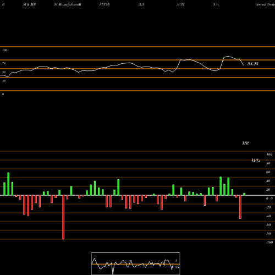Click the MR axis label -60
This screenshot has width=275, height=275.
pyautogui.click(x=268, y=225)
